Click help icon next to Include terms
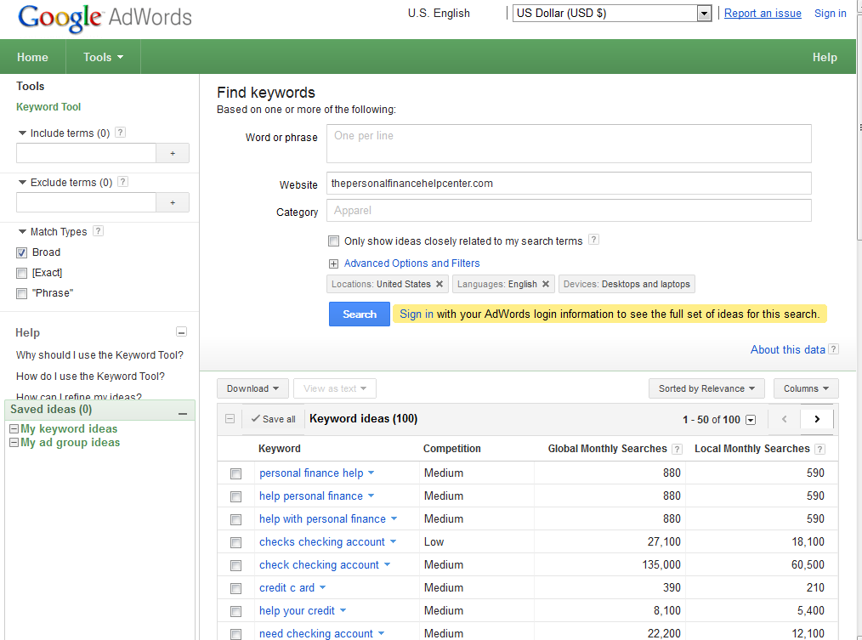862x640 pixels. (121, 133)
